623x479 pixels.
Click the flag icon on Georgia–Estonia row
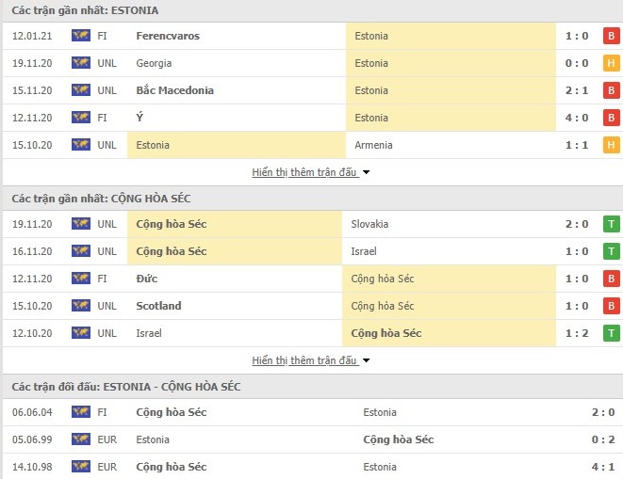click(x=80, y=63)
